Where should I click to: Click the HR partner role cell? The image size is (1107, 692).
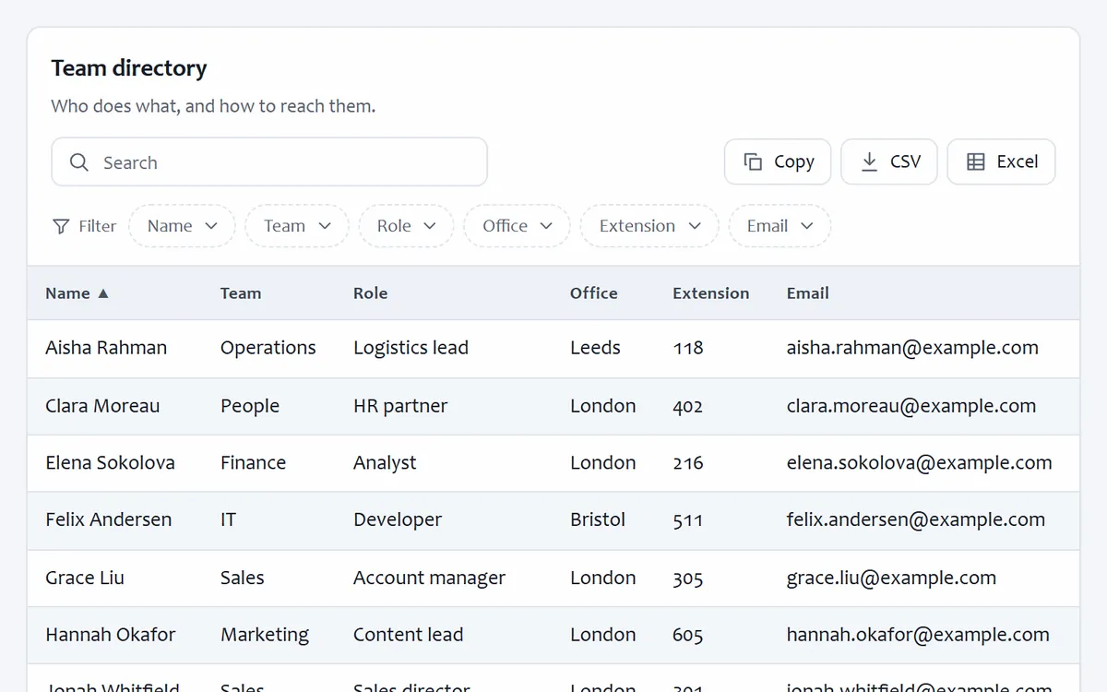coord(400,406)
